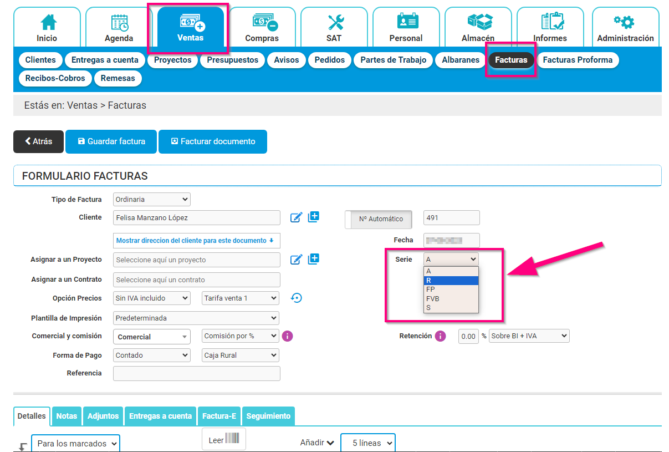Open the Tipo de Factura dropdown

(151, 199)
